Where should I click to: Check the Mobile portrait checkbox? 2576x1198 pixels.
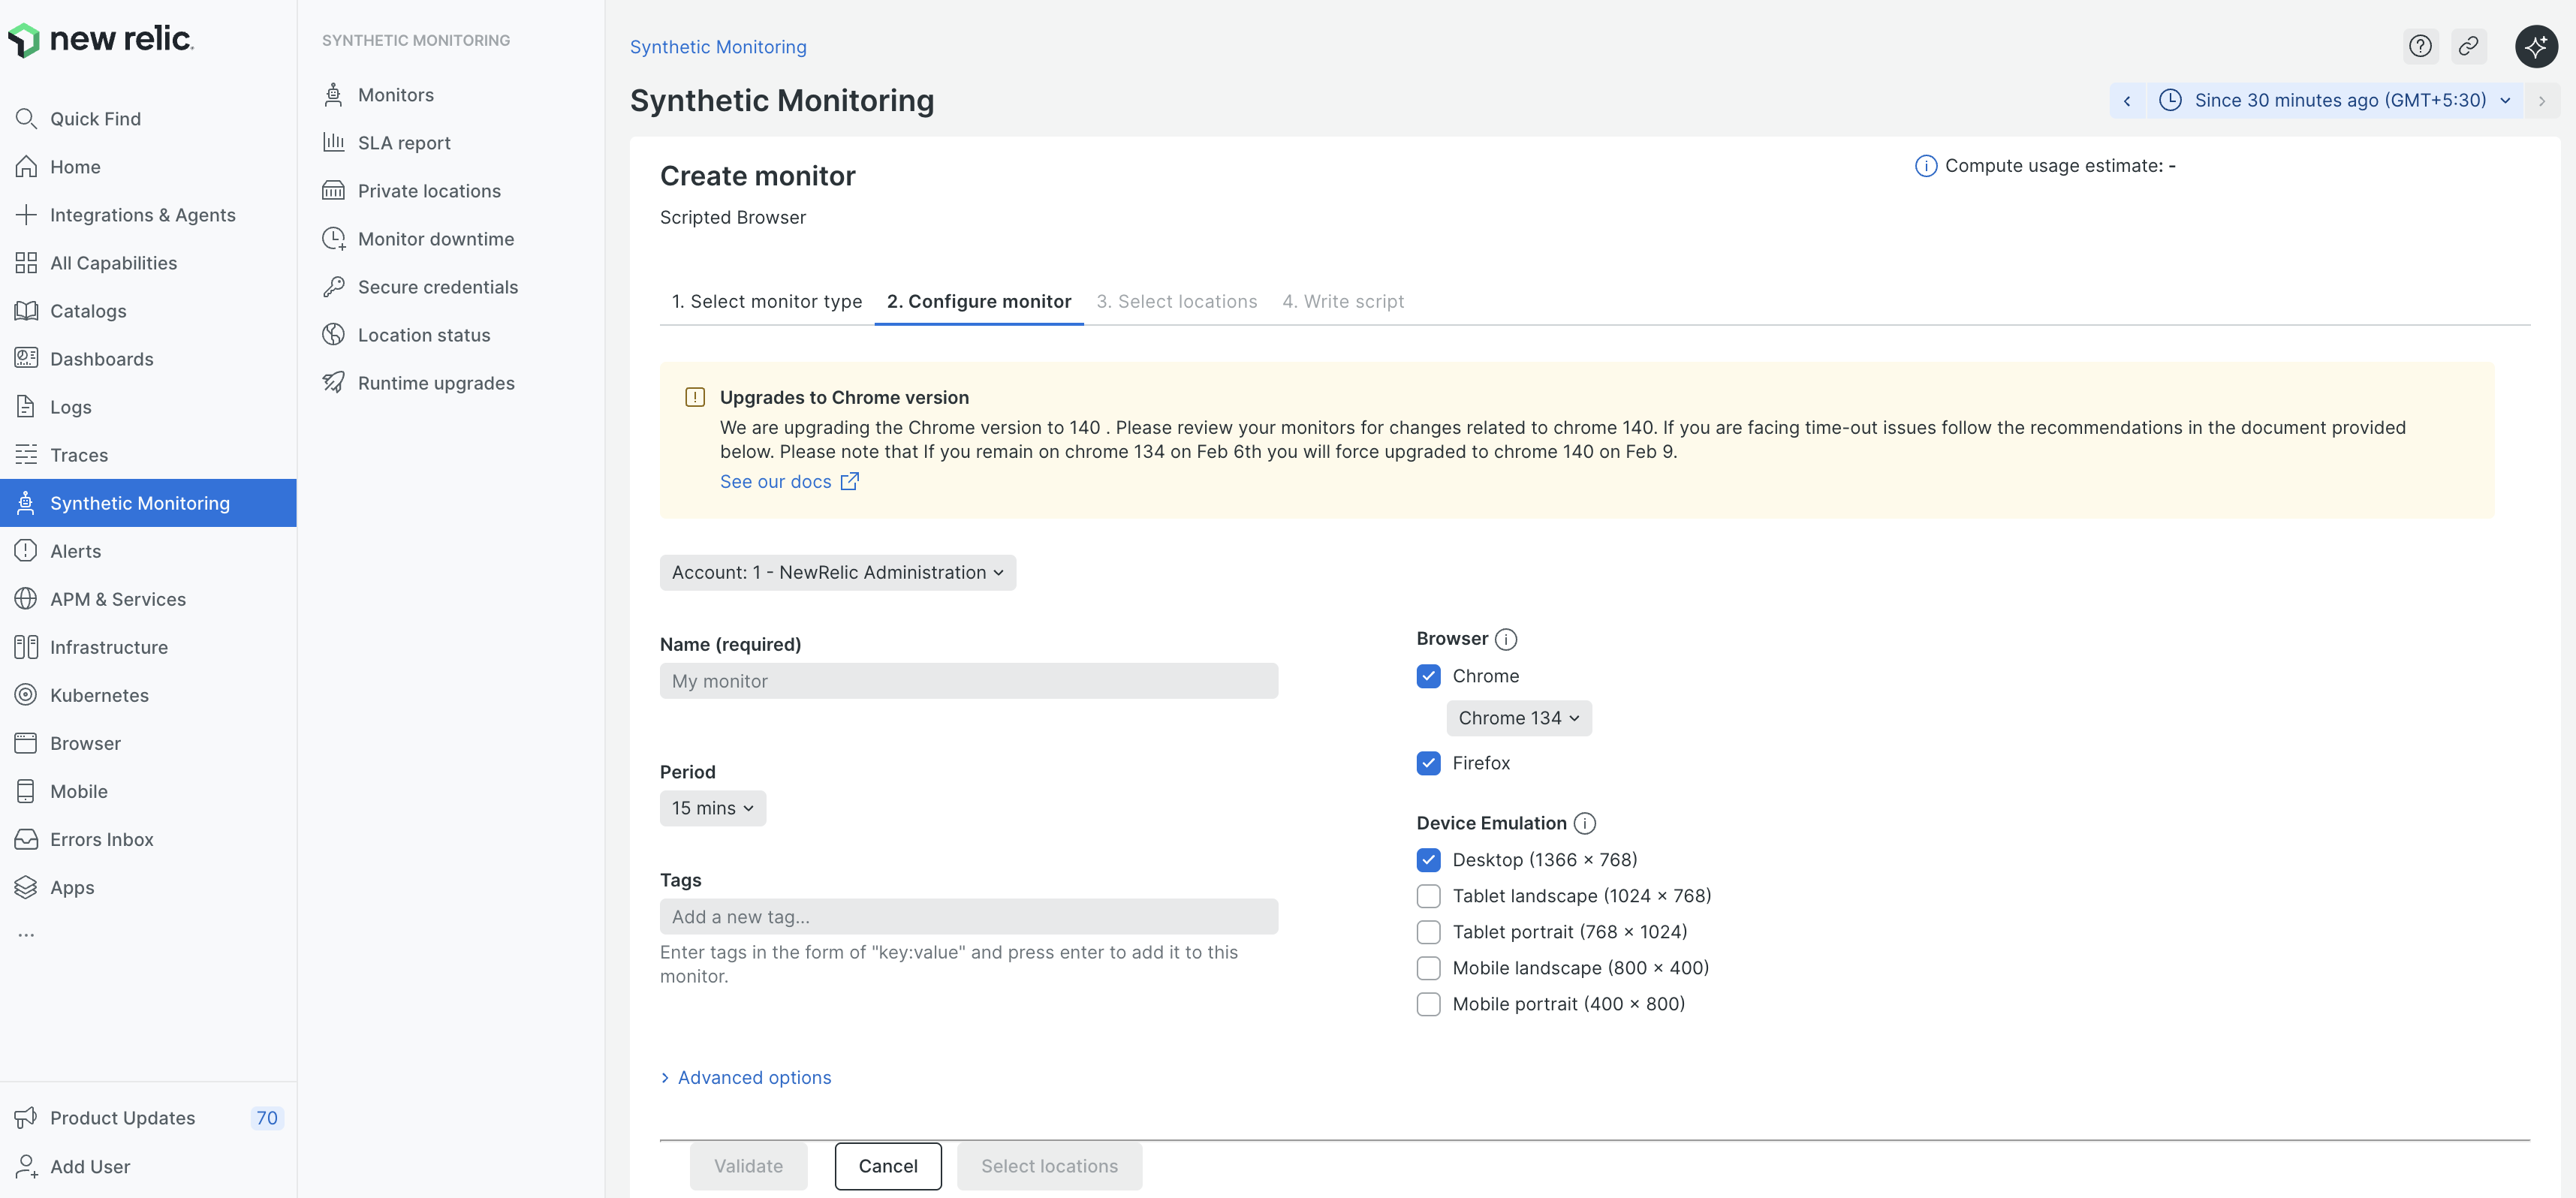point(1428,1004)
